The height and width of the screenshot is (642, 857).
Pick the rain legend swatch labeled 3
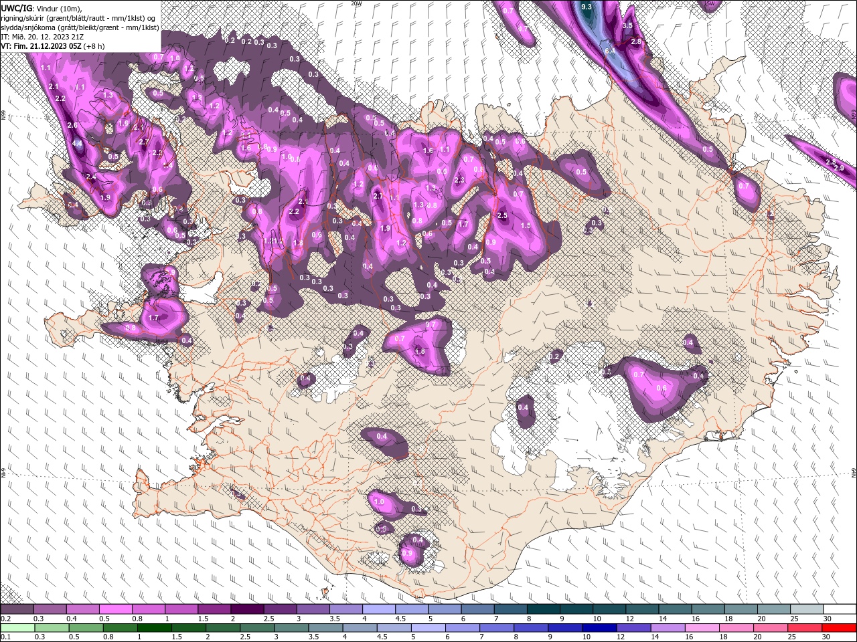click(291, 627)
